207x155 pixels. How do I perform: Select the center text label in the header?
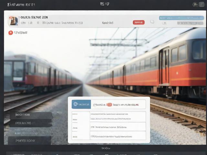click(107, 23)
